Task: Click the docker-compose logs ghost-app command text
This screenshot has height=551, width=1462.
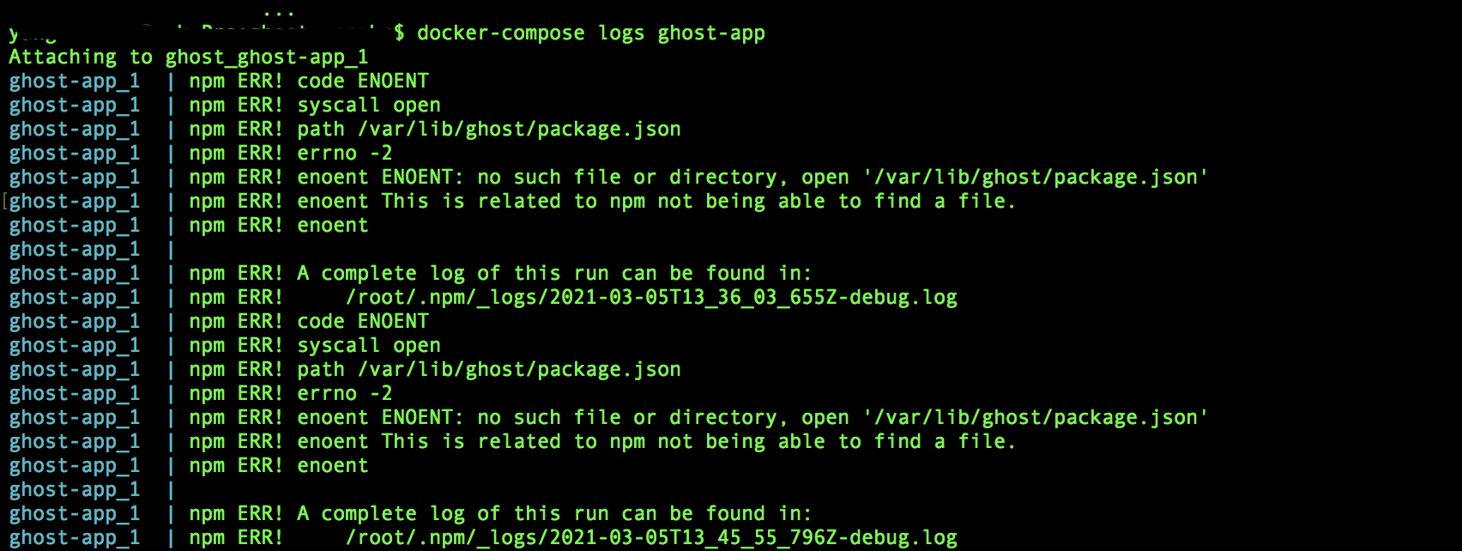Action: click(590, 33)
